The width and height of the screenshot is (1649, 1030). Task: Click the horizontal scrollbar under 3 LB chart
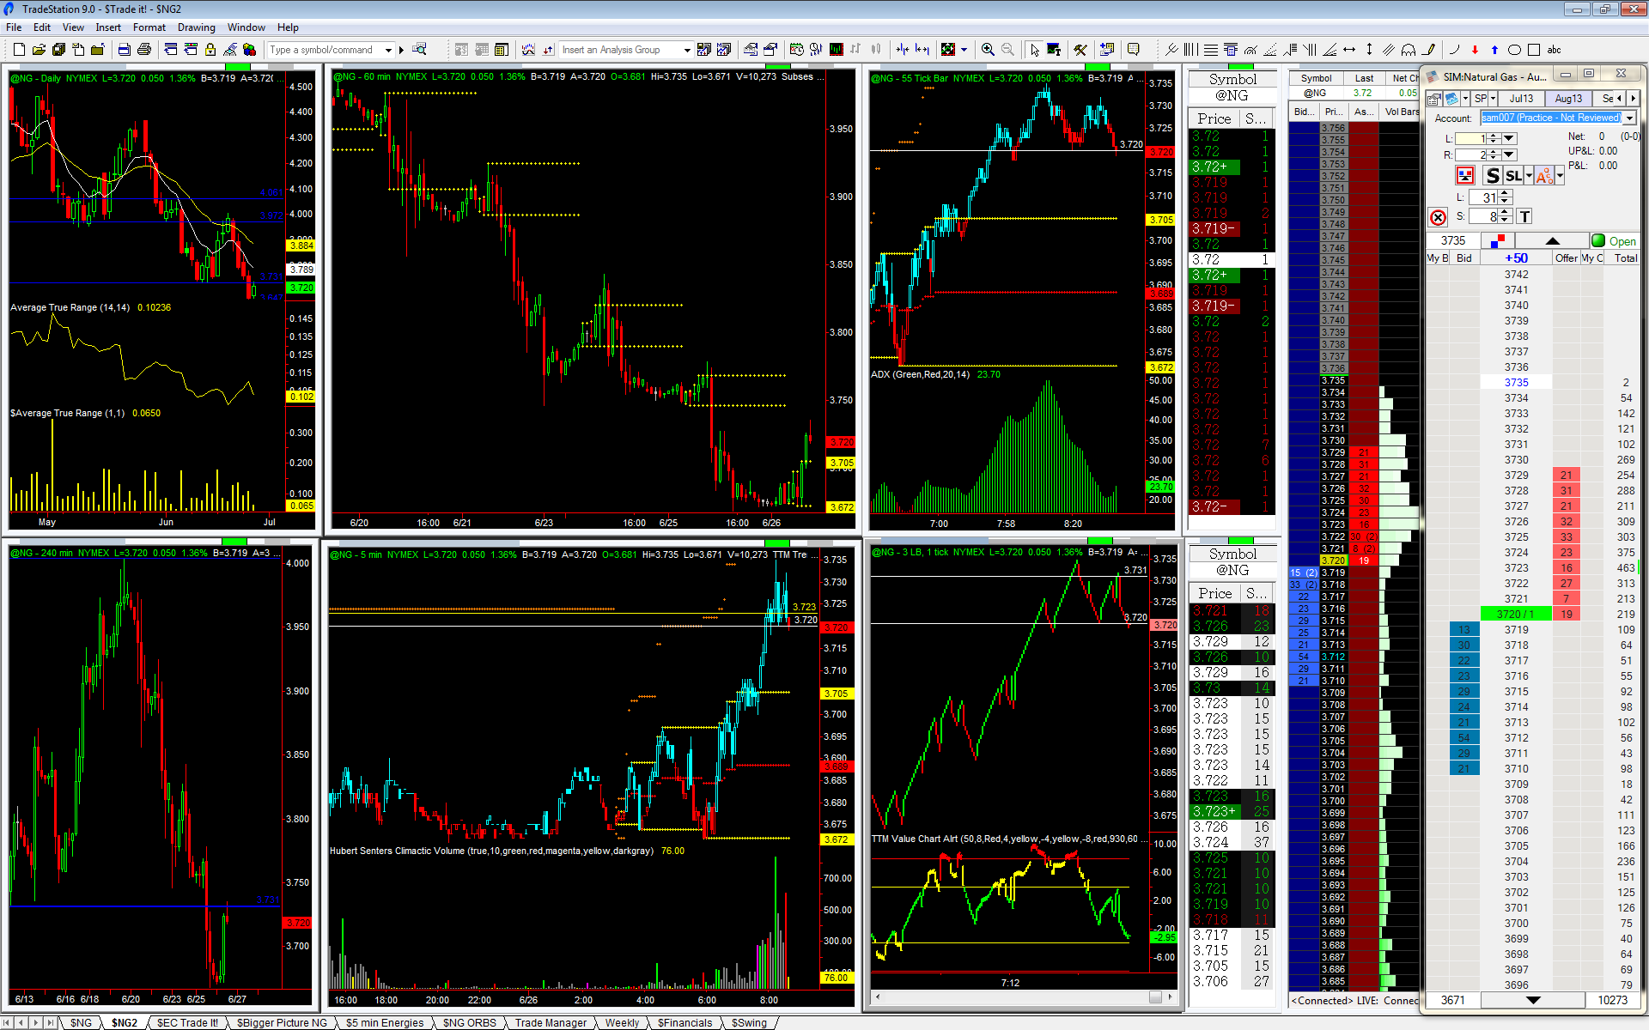(1024, 997)
